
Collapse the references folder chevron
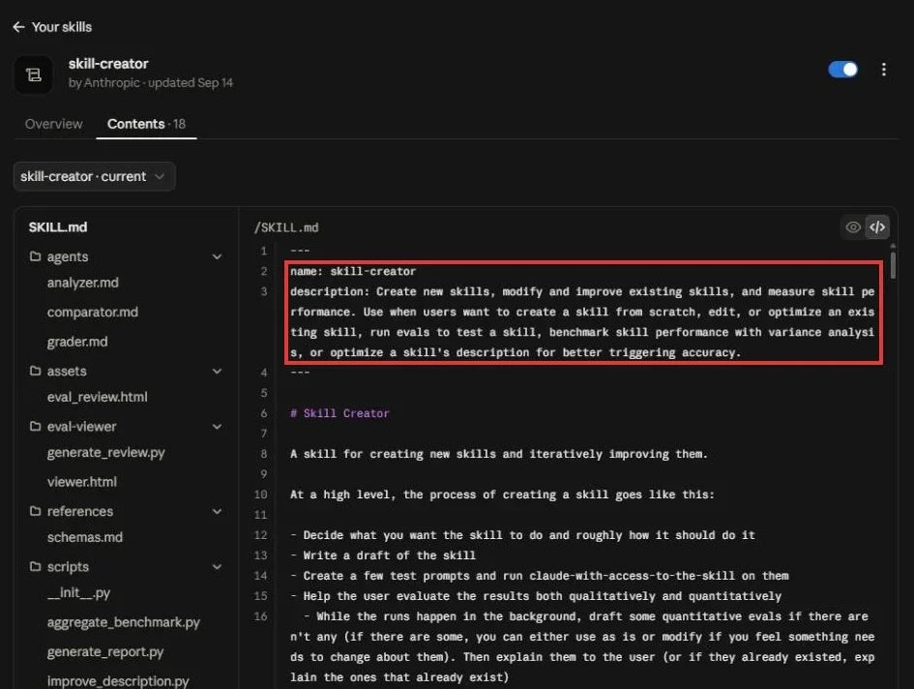pos(217,511)
